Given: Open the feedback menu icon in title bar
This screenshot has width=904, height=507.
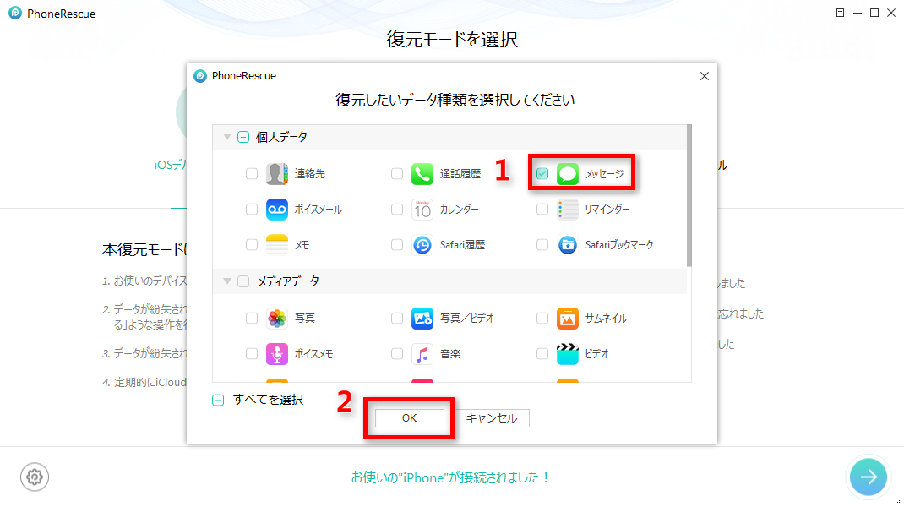Looking at the screenshot, I should click(840, 13).
